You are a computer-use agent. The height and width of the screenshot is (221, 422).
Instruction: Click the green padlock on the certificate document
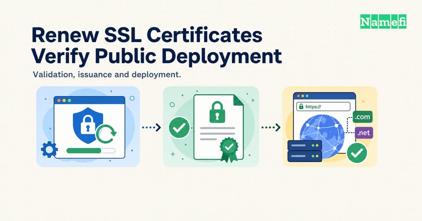click(x=217, y=112)
